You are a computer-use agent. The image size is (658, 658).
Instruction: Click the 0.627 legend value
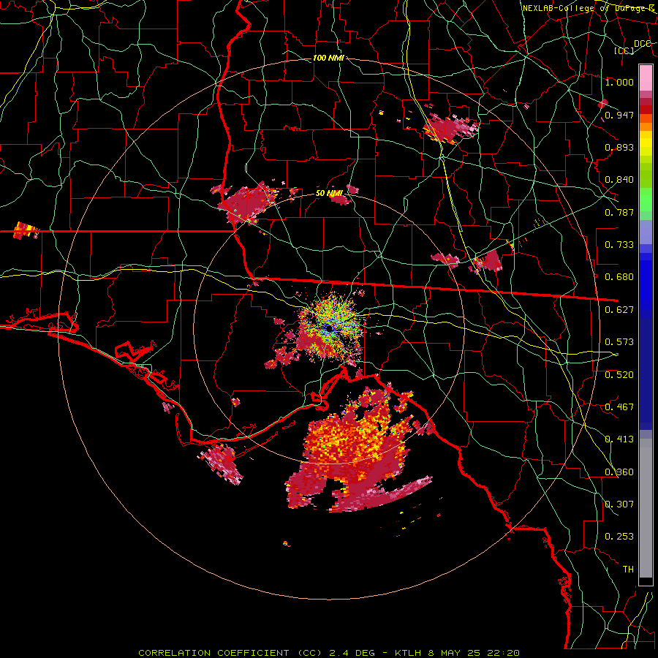point(619,310)
